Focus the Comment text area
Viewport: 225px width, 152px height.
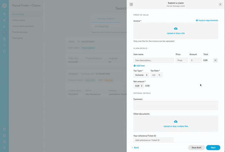click(175, 105)
